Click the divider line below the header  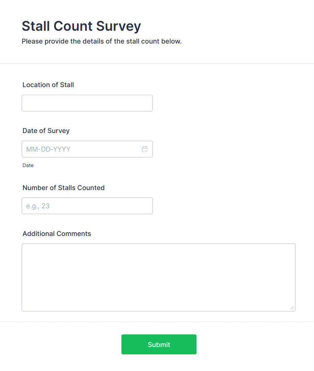[x=157, y=63]
